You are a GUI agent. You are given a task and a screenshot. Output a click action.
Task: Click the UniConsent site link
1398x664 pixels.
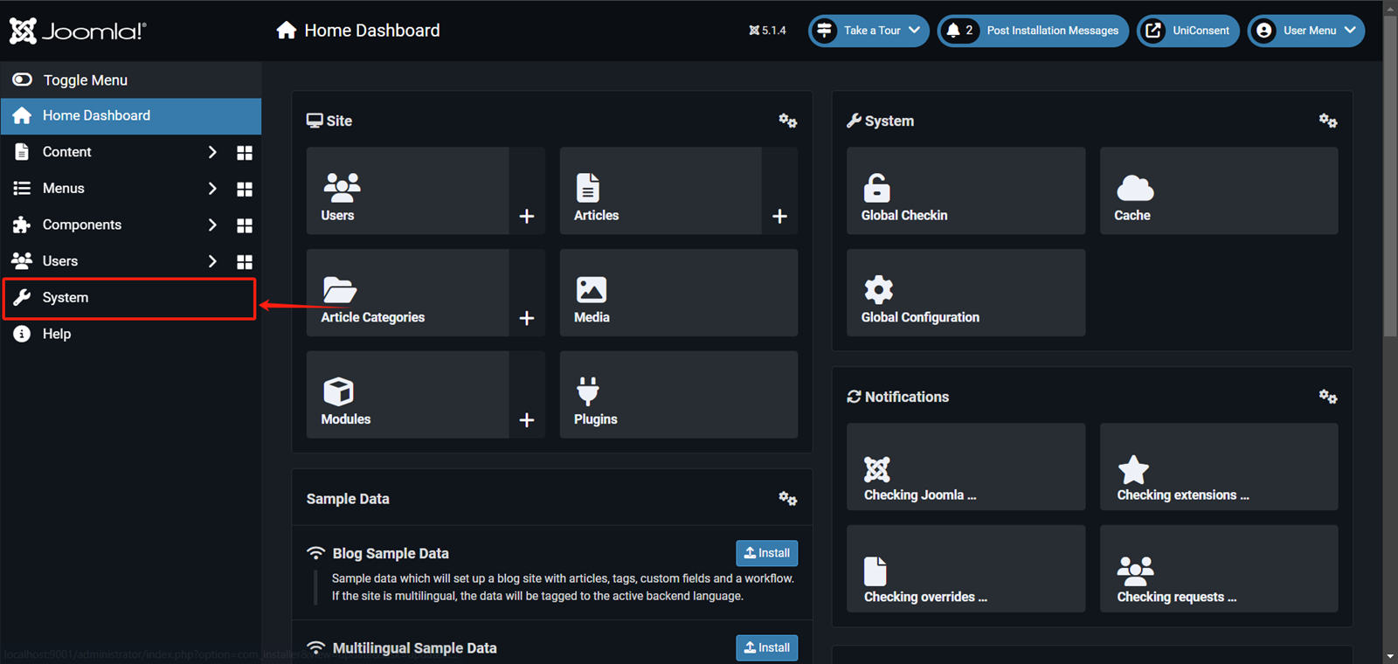[x=1187, y=31]
